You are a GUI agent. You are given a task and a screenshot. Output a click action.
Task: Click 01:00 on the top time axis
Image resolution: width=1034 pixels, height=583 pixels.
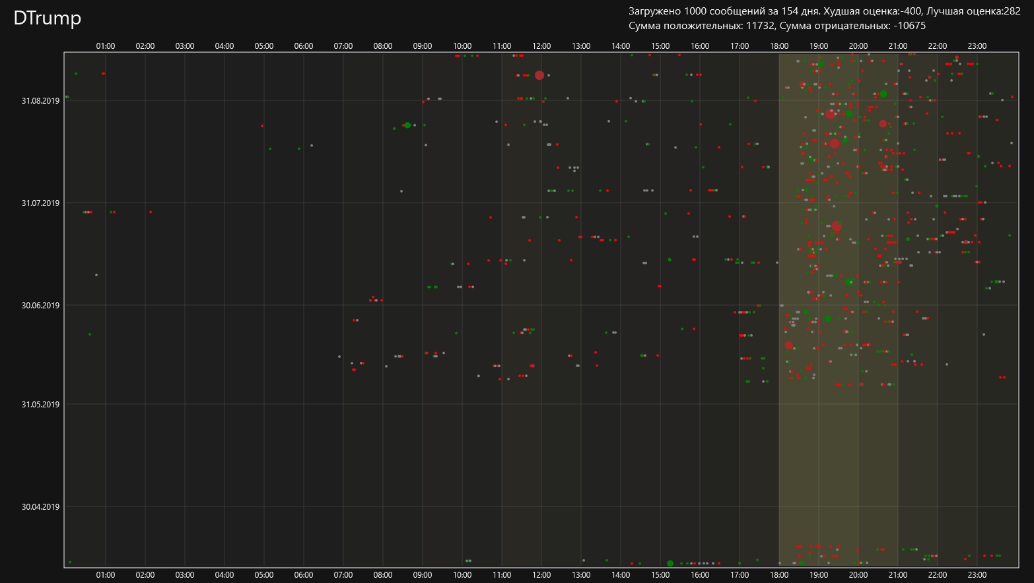point(106,46)
